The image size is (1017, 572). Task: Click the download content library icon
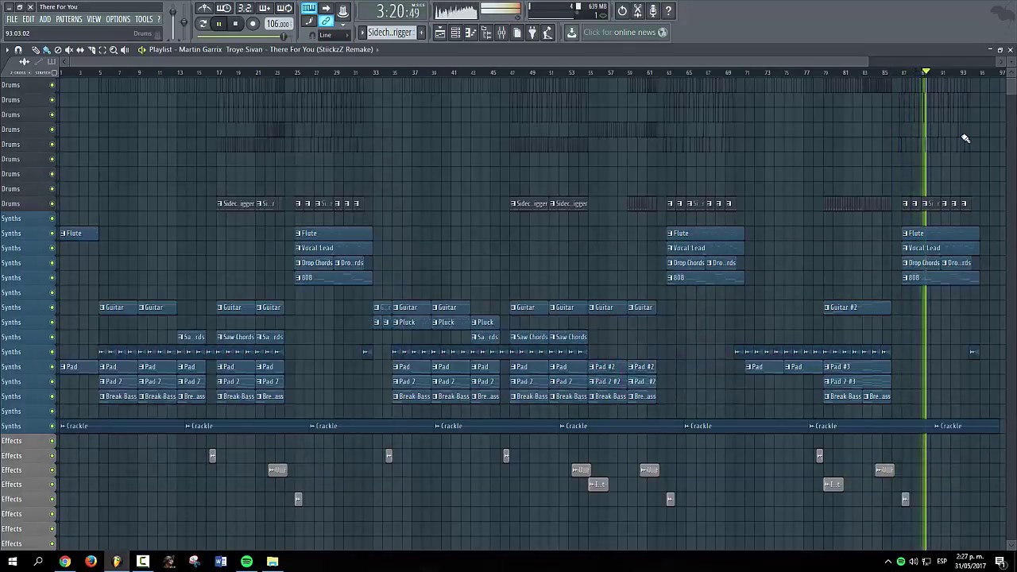pos(571,33)
